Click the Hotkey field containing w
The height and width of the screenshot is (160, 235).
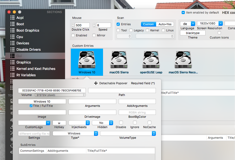coord(59,123)
